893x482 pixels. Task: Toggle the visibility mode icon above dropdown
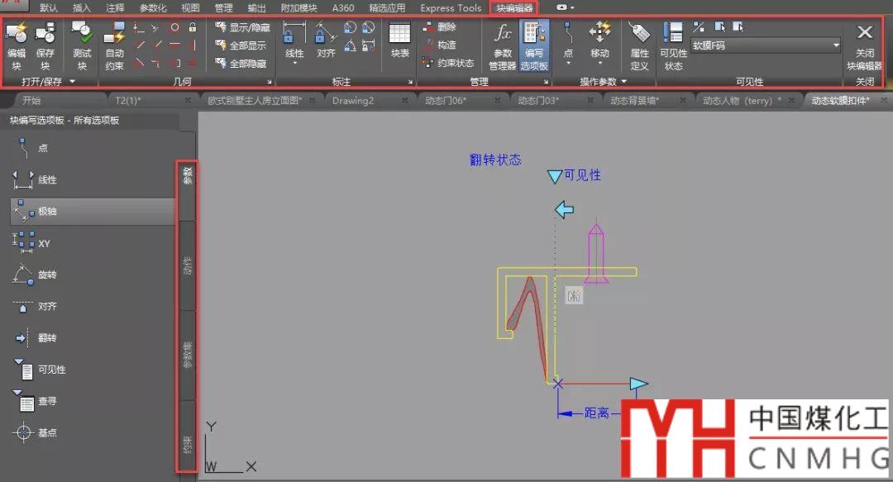click(699, 27)
